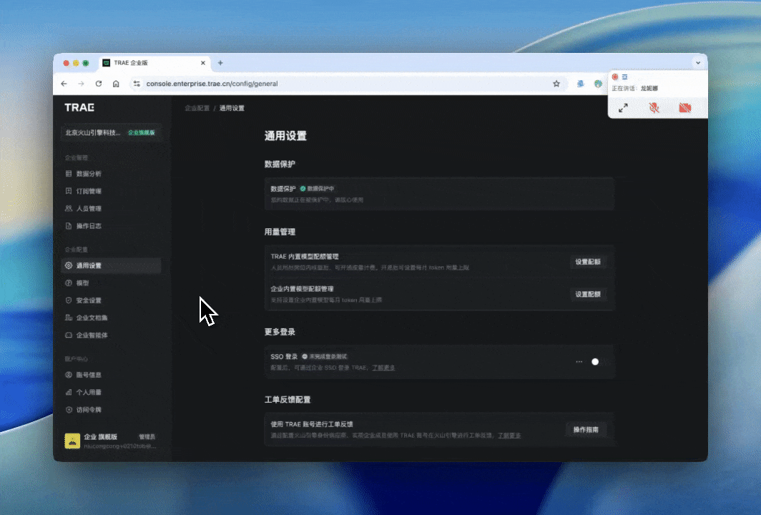Click the 数据保护 row title
761x515 pixels.
pos(283,189)
